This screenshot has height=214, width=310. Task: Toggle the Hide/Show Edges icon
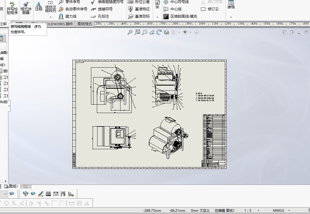coord(63,194)
